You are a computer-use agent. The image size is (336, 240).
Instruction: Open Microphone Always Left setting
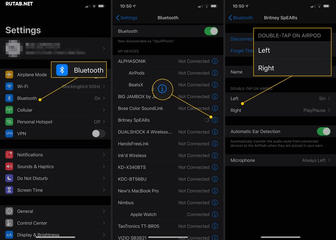tap(280, 160)
